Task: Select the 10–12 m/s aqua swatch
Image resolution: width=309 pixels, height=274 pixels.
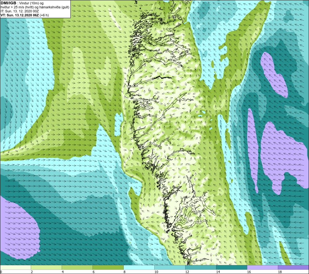Action: (170, 268)
